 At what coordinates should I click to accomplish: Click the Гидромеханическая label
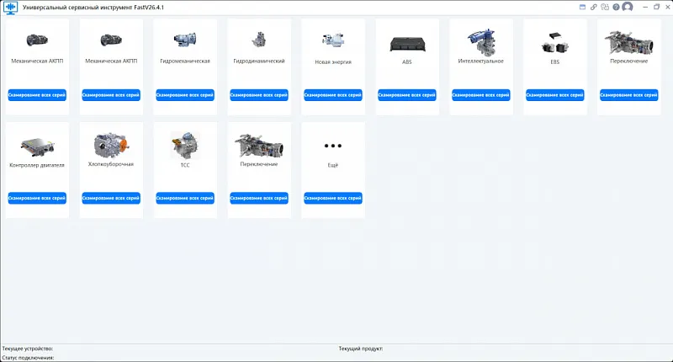click(x=185, y=61)
